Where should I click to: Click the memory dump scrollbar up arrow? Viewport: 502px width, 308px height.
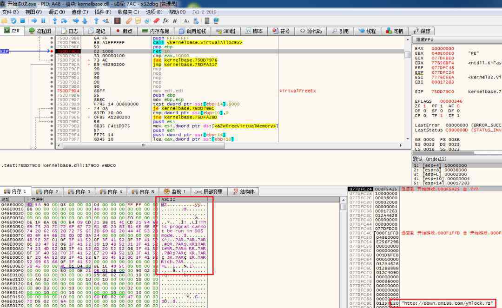[x=343, y=200]
